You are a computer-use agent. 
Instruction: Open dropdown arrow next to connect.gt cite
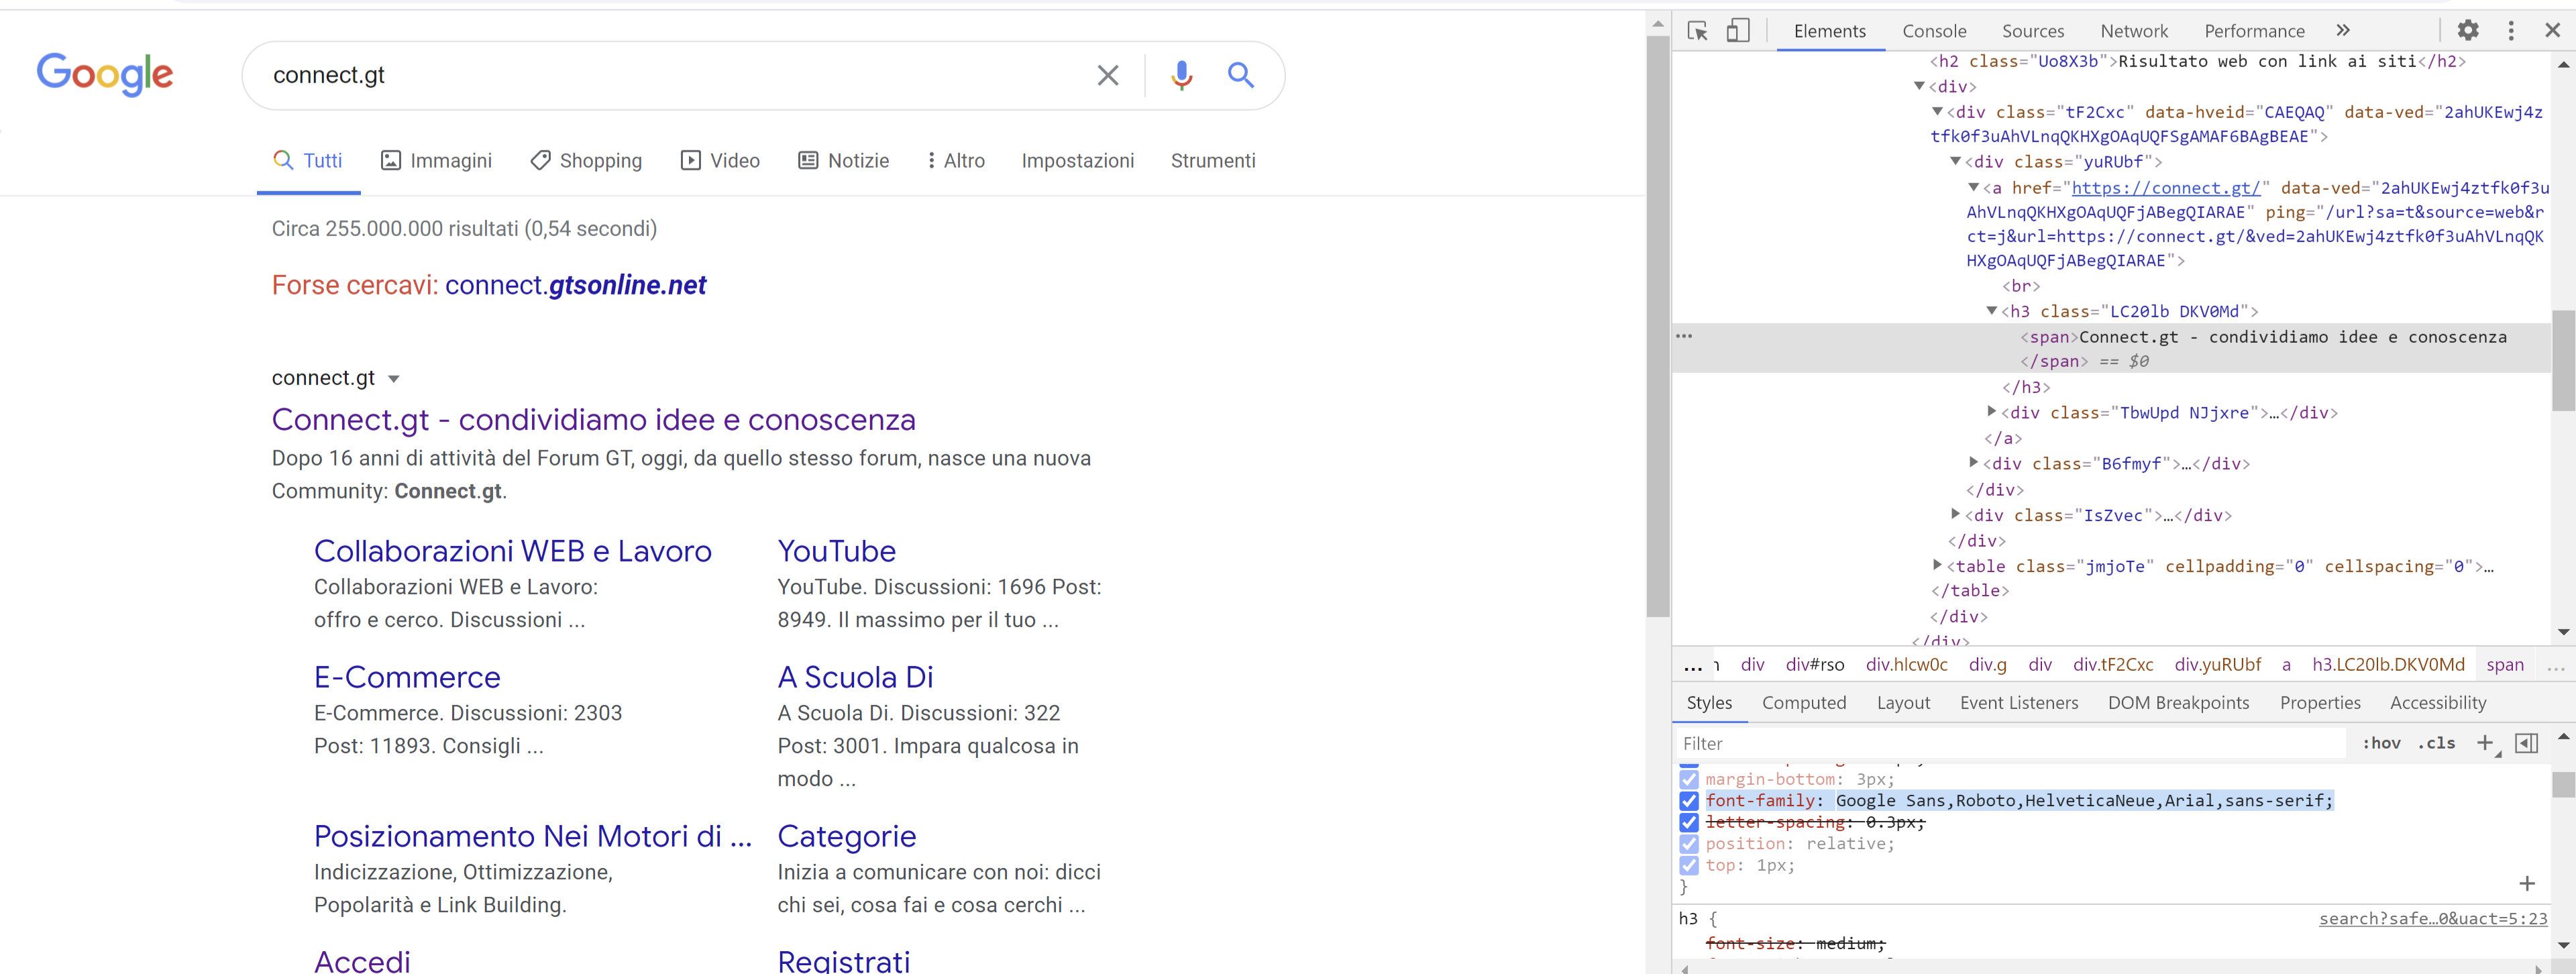click(x=393, y=379)
